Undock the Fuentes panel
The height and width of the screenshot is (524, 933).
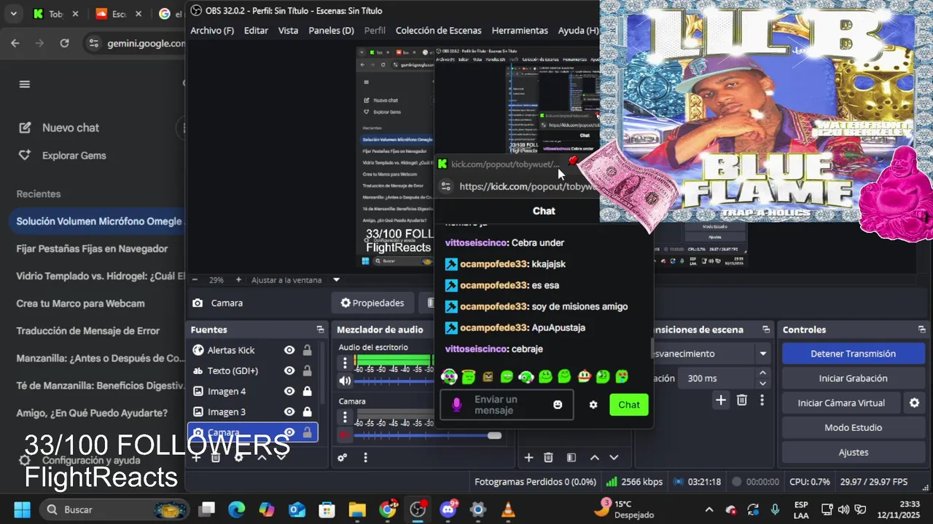click(320, 330)
